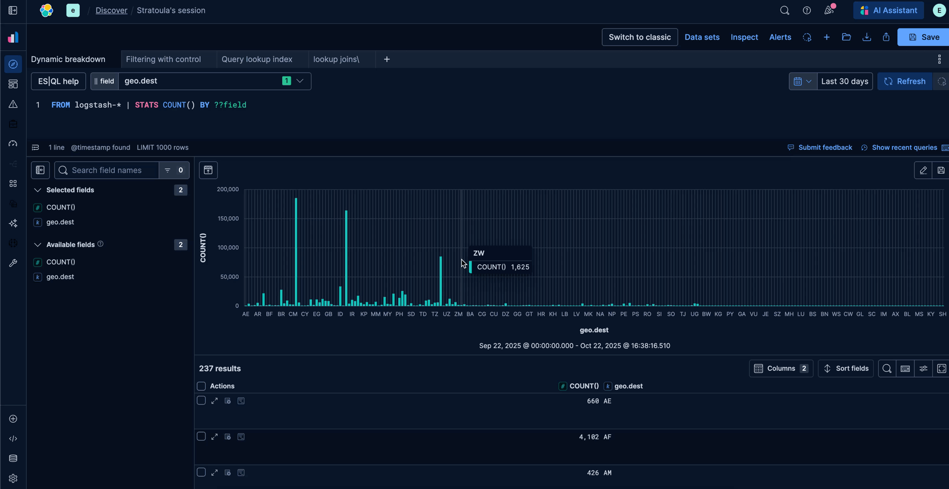Open the saved sessions folder icon
Image resolution: width=949 pixels, height=489 pixels.
tap(846, 37)
